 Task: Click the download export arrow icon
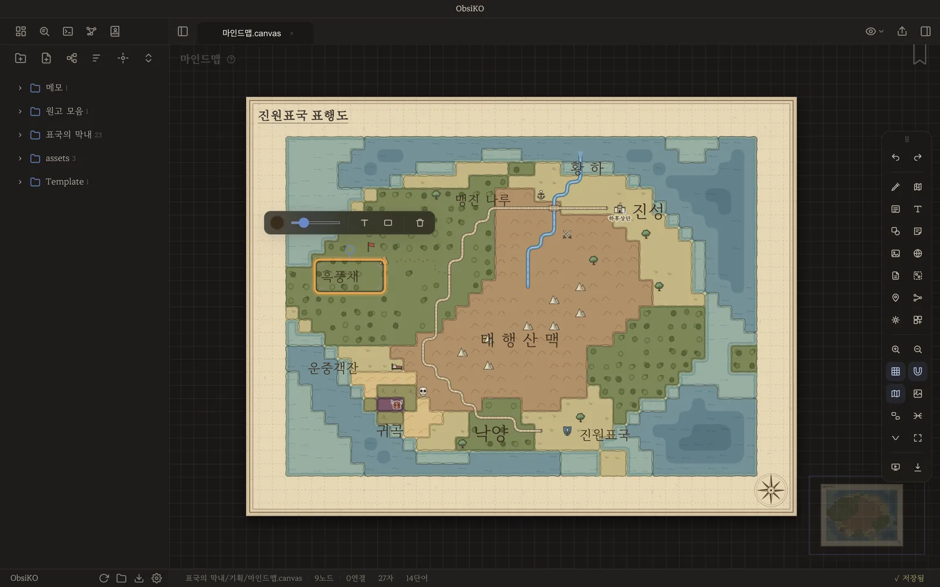918,467
